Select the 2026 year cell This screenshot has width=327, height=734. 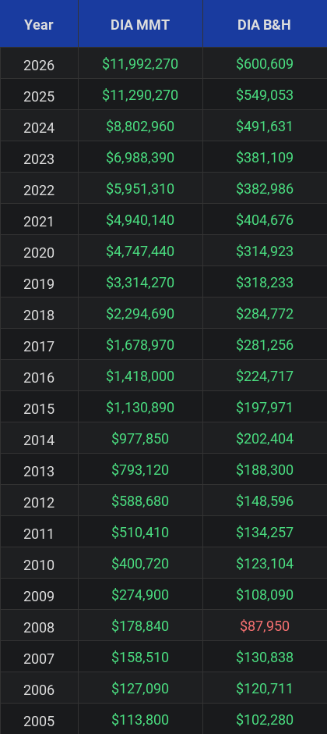click(39, 64)
